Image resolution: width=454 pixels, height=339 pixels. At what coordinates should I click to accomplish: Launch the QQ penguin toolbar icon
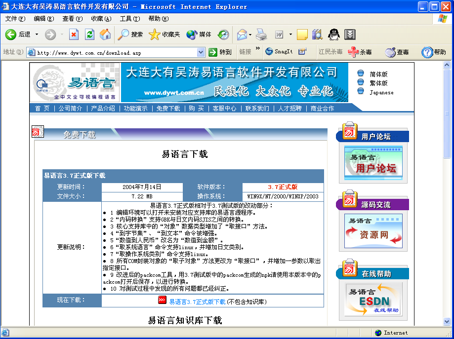coord(334,35)
